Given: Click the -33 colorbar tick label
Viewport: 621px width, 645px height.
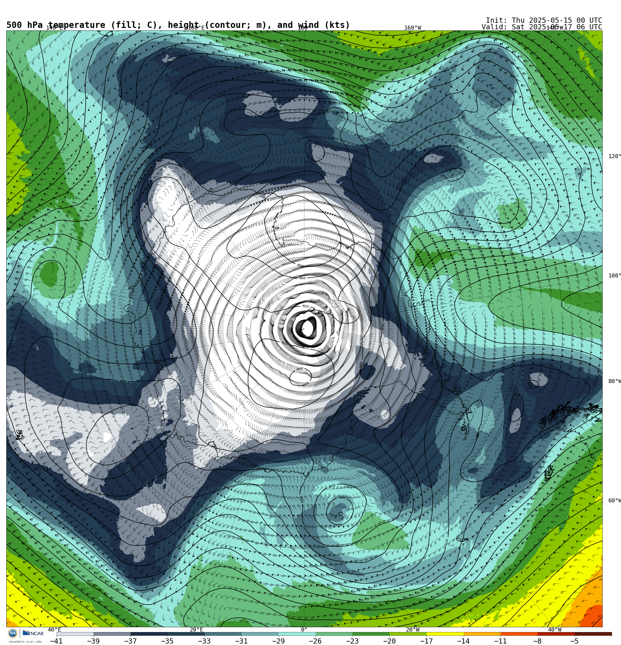Looking at the screenshot, I should (x=204, y=641).
